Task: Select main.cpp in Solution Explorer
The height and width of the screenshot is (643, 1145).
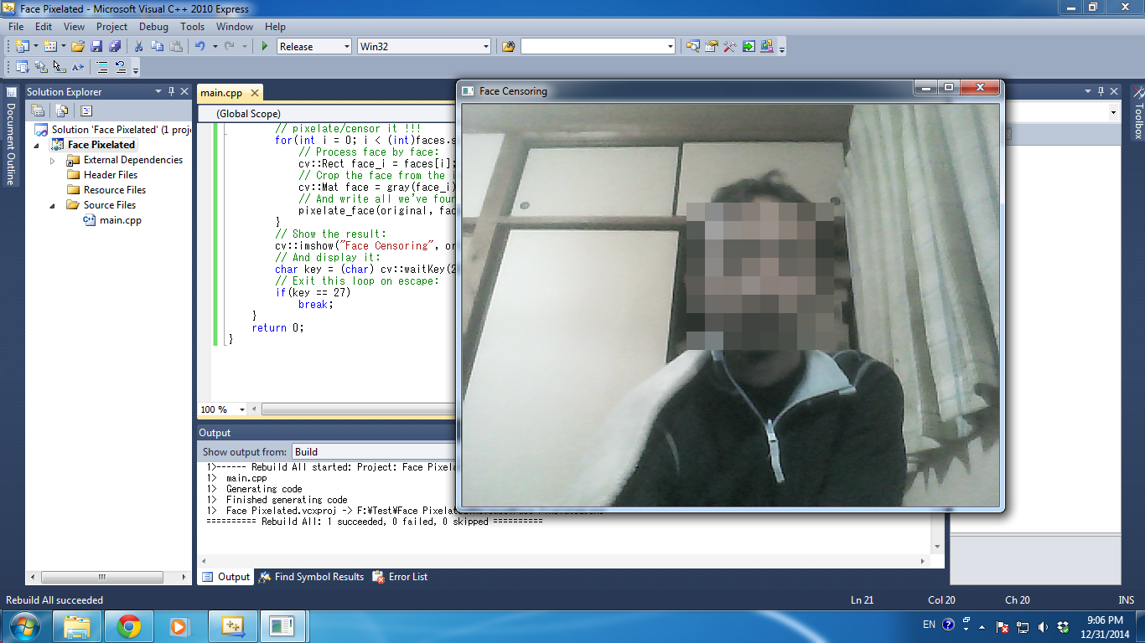Action: point(120,220)
